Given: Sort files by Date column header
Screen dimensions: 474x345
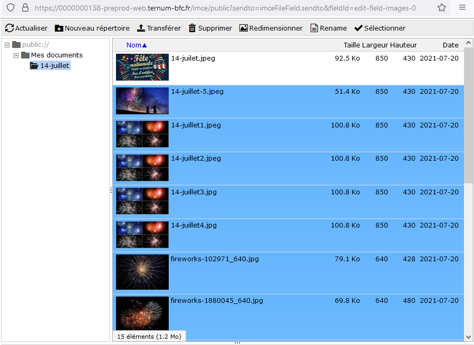Looking at the screenshot, I should (x=450, y=45).
